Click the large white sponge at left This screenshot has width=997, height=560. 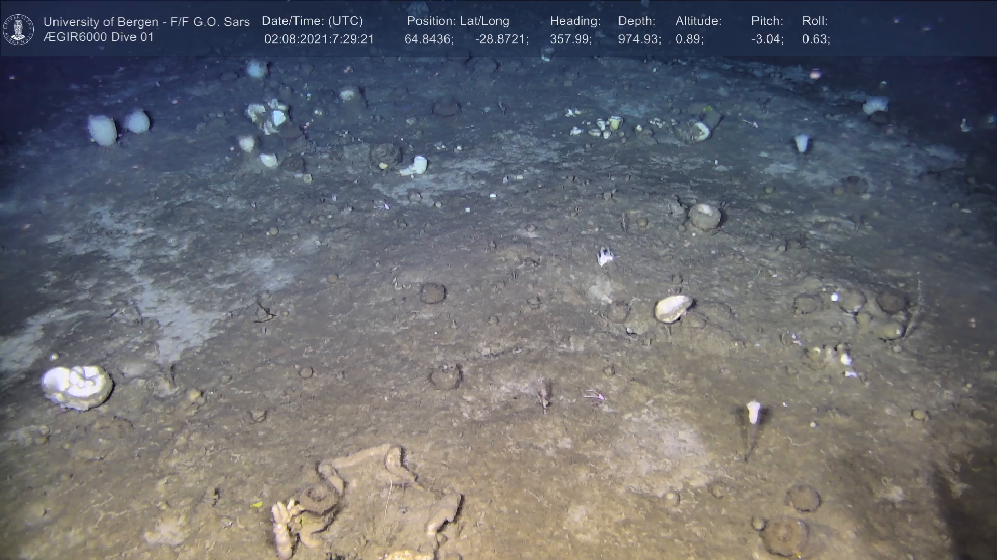77,386
